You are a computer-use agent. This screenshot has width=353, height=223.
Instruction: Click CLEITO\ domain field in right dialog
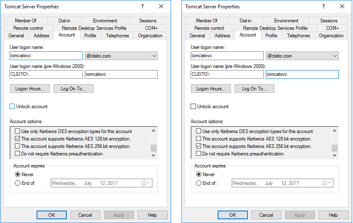pyautogui.click(x=227, y=75)
